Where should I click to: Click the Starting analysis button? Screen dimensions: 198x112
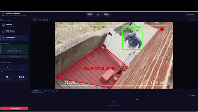click(x=14, y=56)
